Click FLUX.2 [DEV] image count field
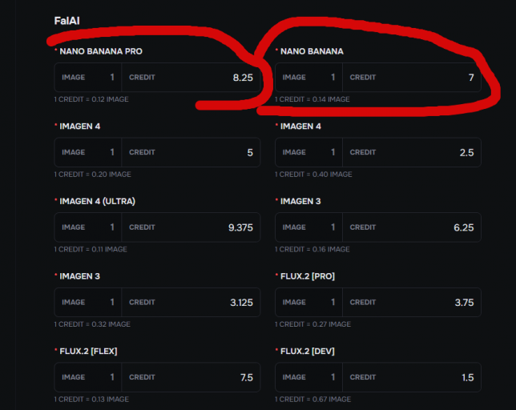Image resolution: width=516 pixels, height=410 pixels. pos(308,377)
